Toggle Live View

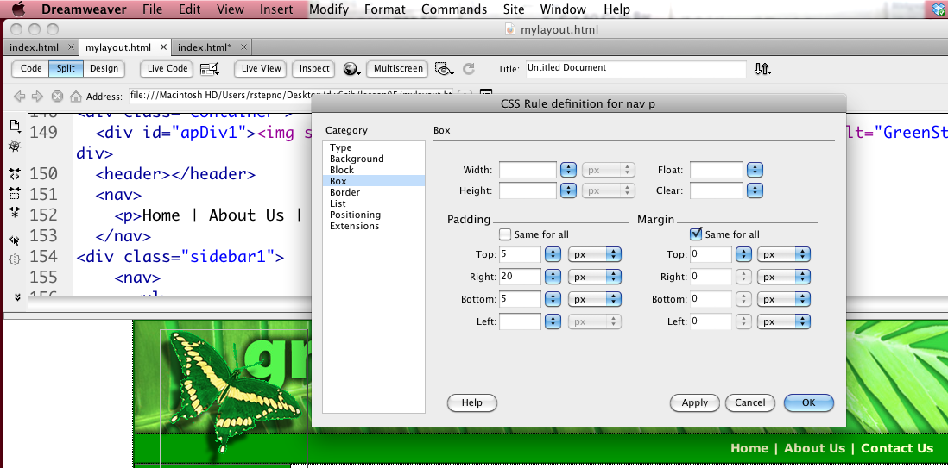coord(262,68)
